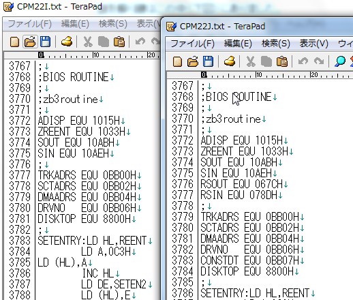Viewport: 353px width, 300px height.
Task: Click Save floppy icon in CPM22J window
Action: tap(208, 61)
